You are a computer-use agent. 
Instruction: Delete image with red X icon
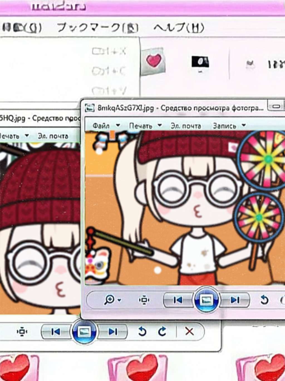(189, 332)
